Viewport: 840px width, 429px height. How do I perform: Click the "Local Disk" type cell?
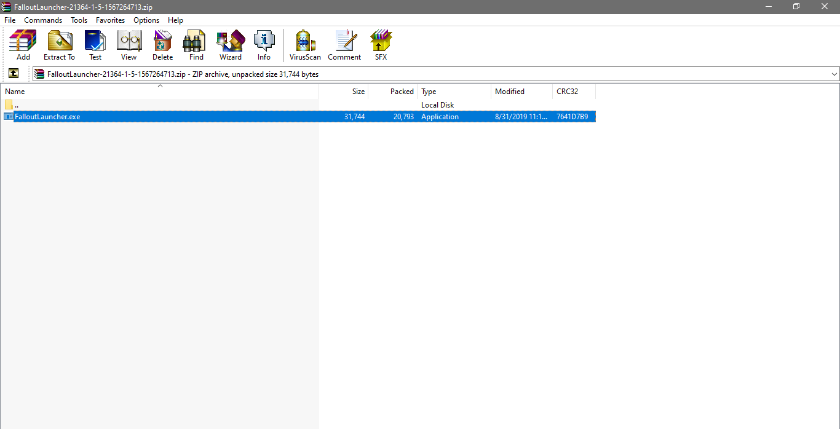[x=438, y=105]
